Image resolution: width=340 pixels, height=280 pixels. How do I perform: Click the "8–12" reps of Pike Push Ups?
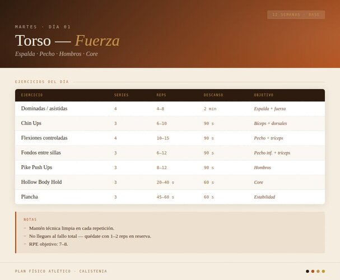click(161, 168)
